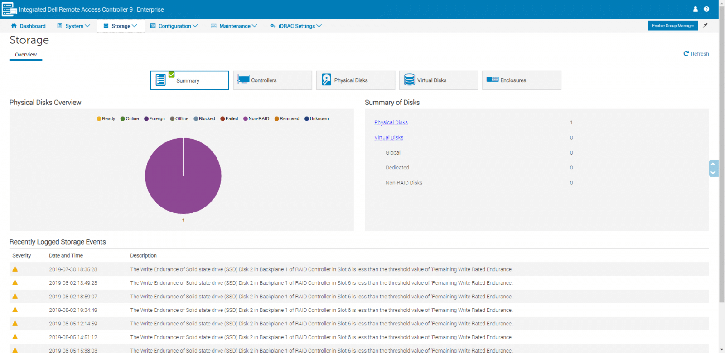The image size is (725, 353).
Task: Expand the iDRAC Settings dropdown menu
Action: click(296, 26)
